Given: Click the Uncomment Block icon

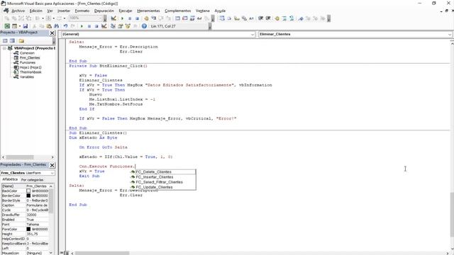Looking at the screenshot, I should point(292,18).
